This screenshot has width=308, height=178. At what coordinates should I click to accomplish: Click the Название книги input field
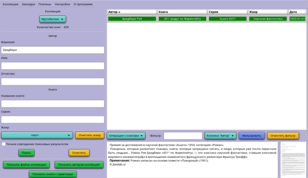click(53, 104)
